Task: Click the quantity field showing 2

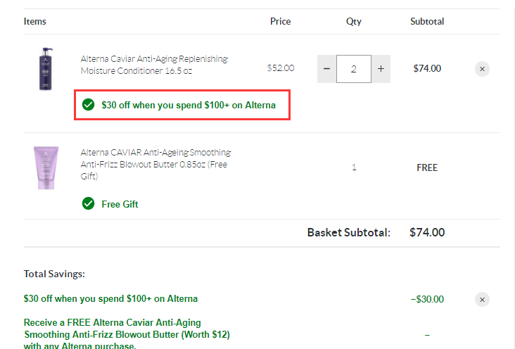Action: point(354,69)
